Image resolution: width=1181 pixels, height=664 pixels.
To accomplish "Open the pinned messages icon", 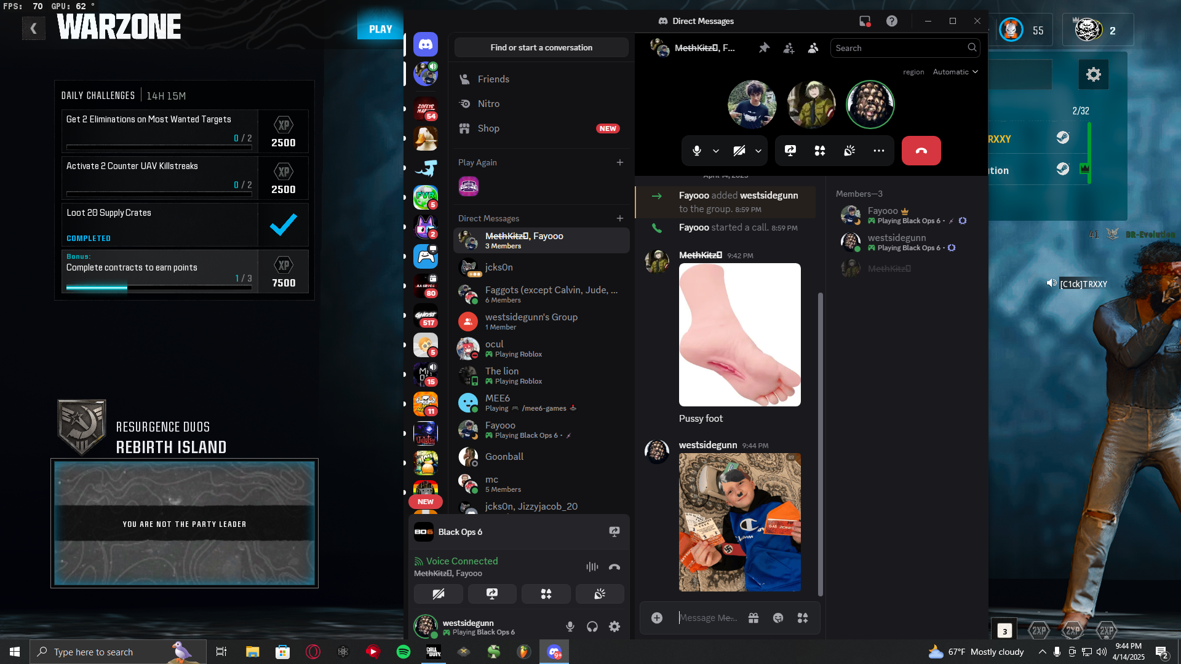I will (x=764, y=48).
